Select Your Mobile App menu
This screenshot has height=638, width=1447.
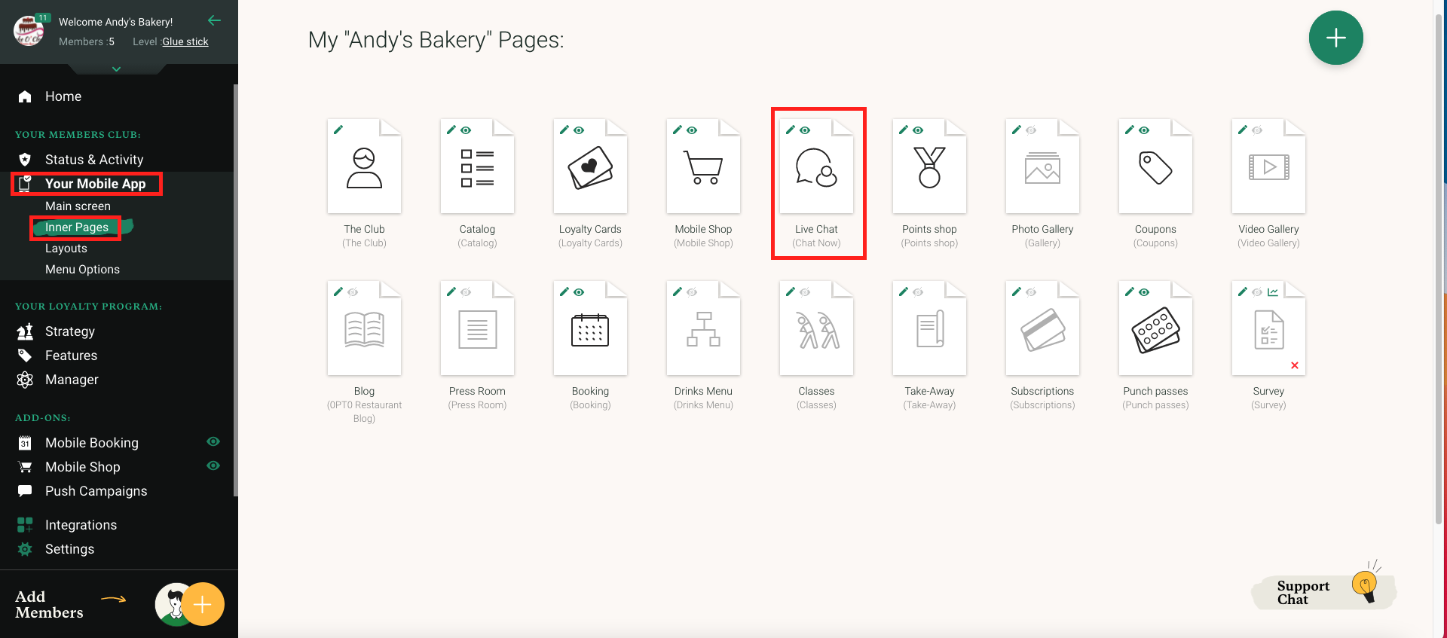(x=96, y=184)
